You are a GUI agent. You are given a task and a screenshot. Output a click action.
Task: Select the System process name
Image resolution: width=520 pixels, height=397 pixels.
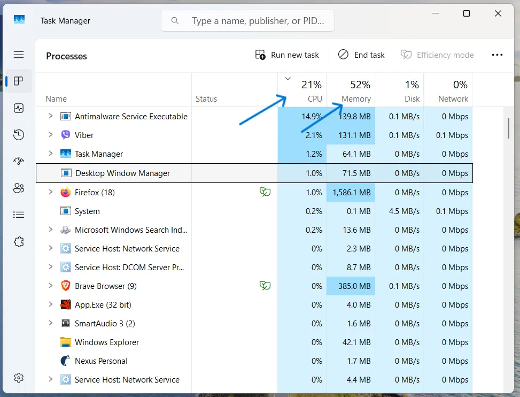[87, 211]
